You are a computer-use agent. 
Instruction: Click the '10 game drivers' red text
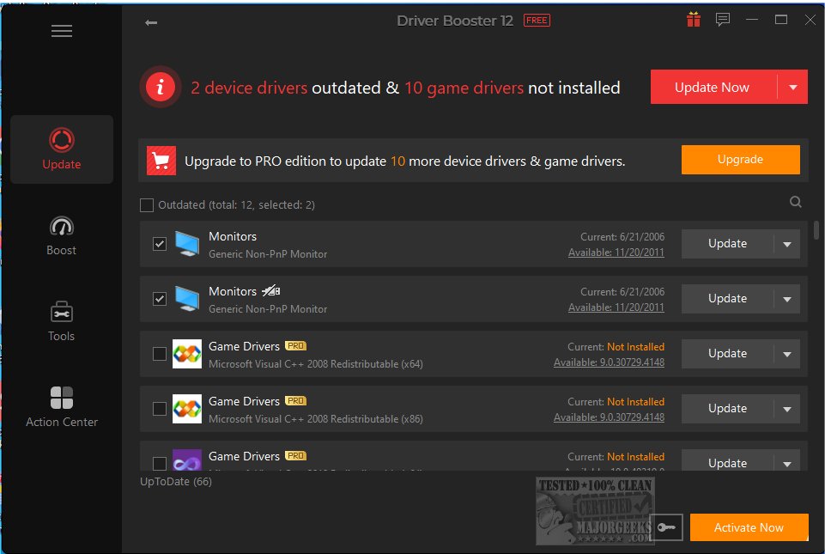point(464,88)
